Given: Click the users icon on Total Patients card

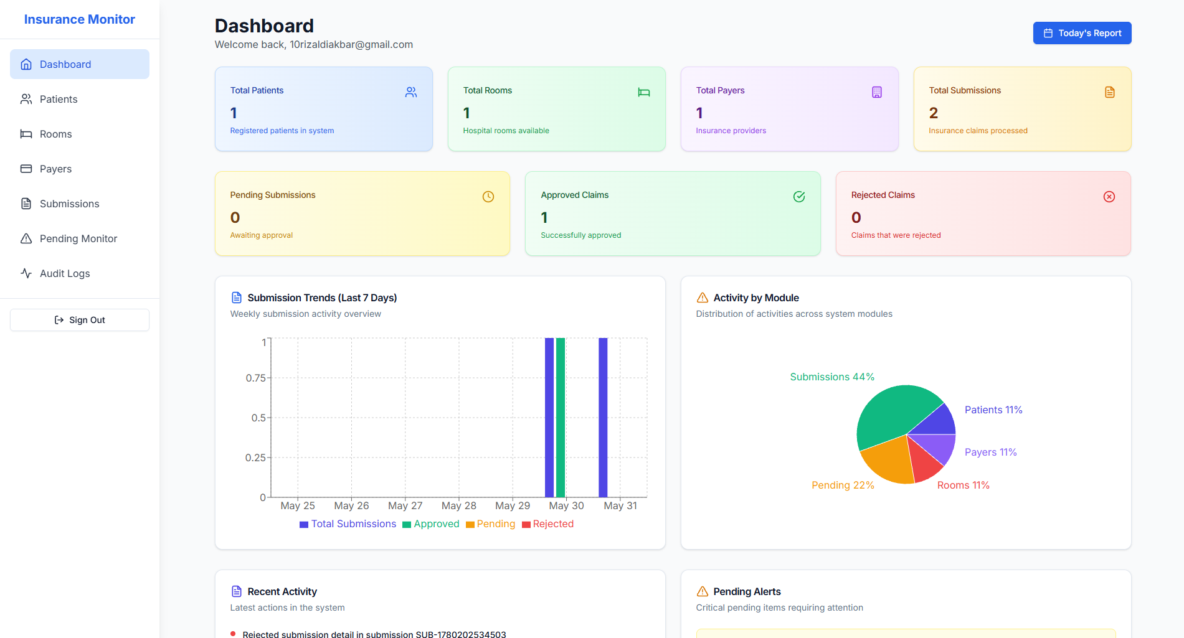Looking at the screenshot, I should [411, 92].
